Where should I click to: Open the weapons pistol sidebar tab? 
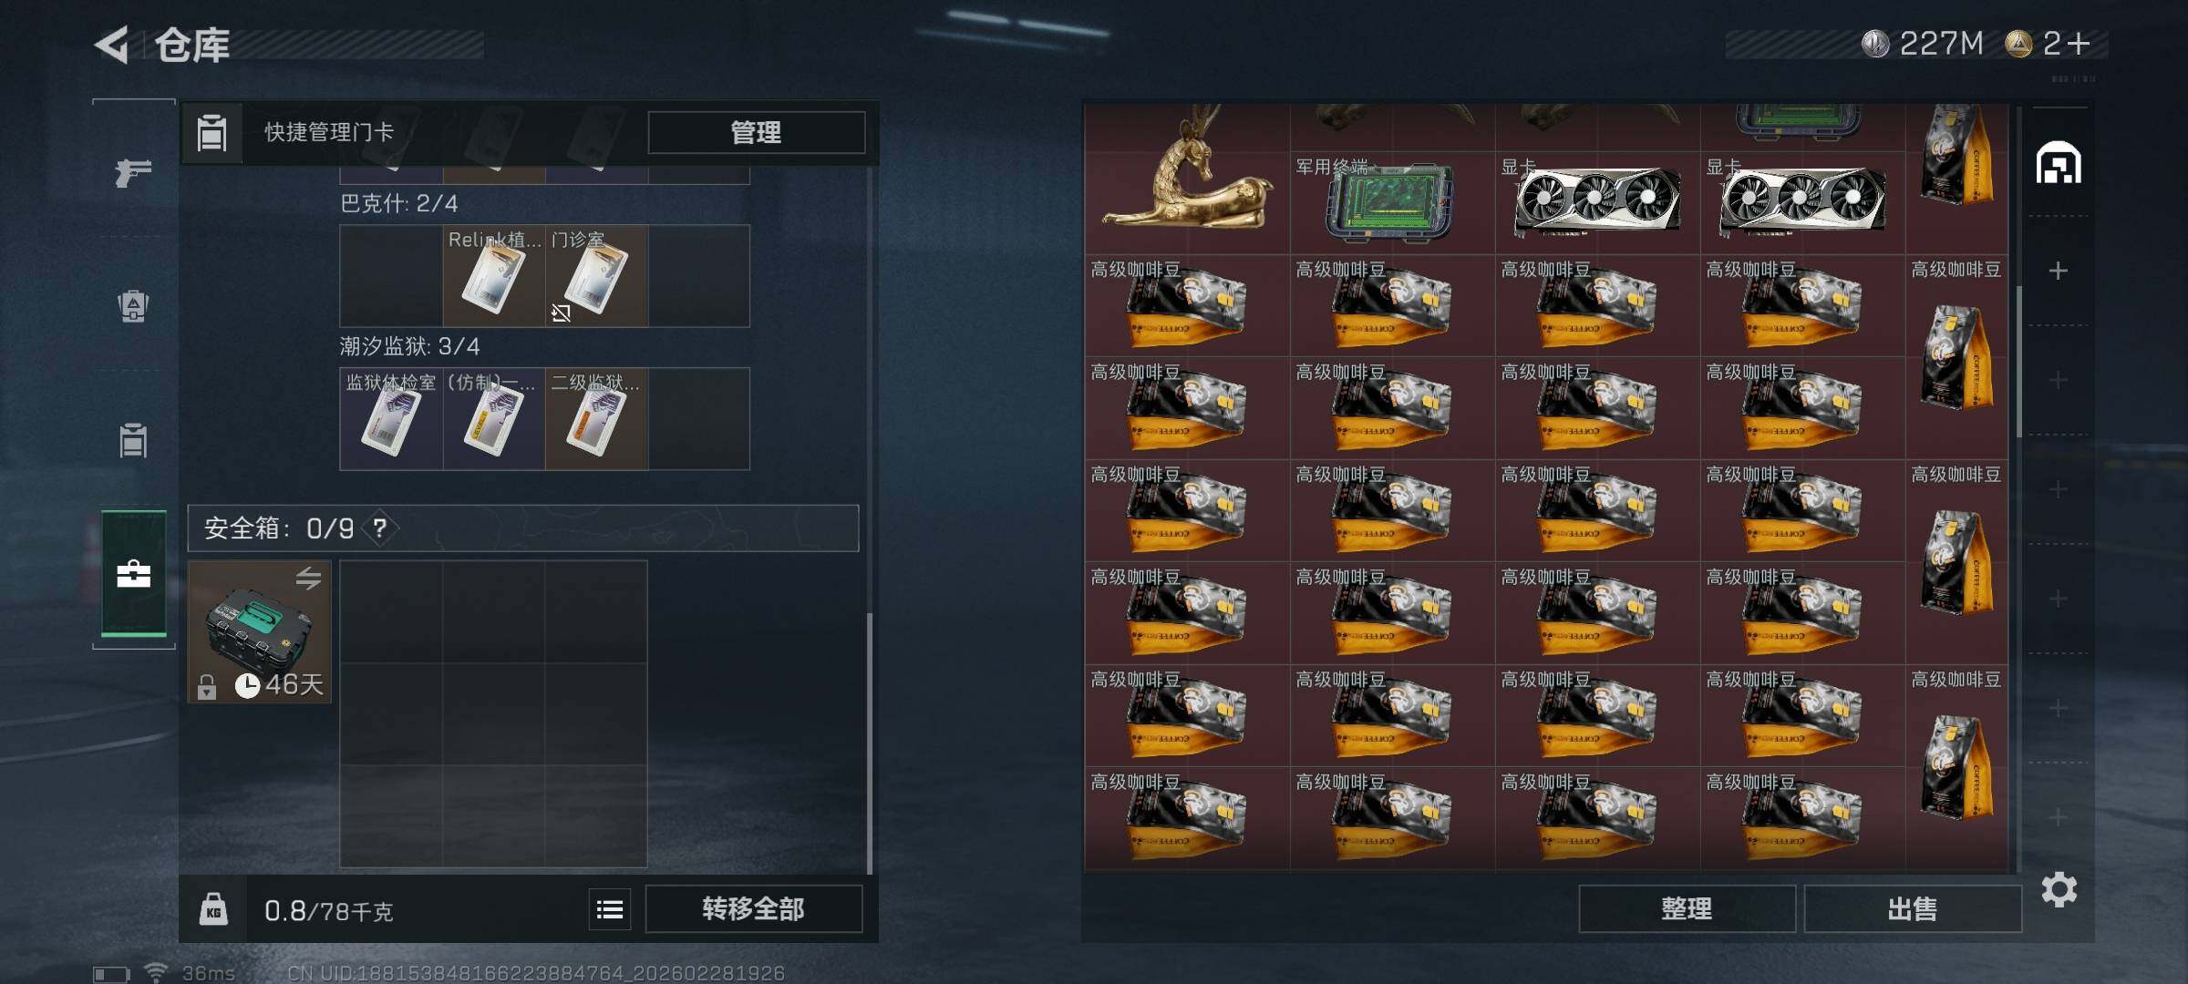click(133, 171)
